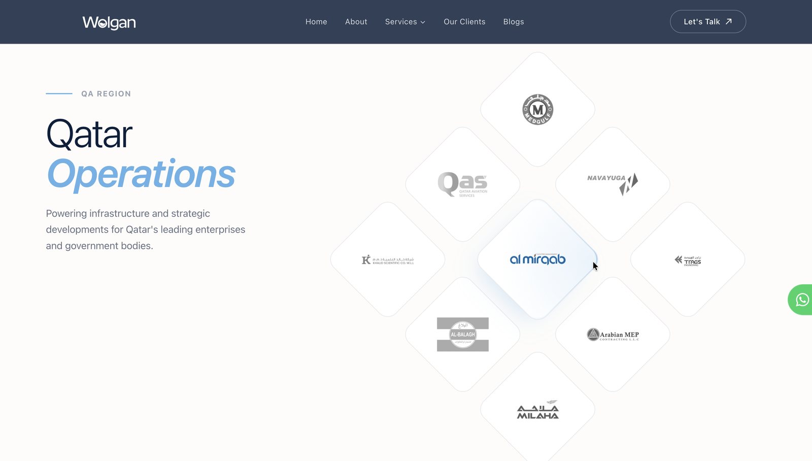Open the Blogs page
The height and width of the screenshot is (461, 812).
[514, 22]
